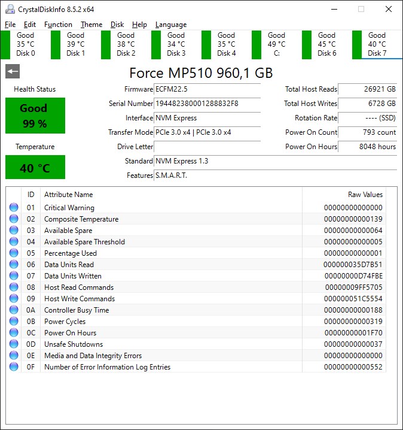Open the Disk menu
The height and width of the screenshot is (430, 403).
pyautogui.click(x=117, y=25)
